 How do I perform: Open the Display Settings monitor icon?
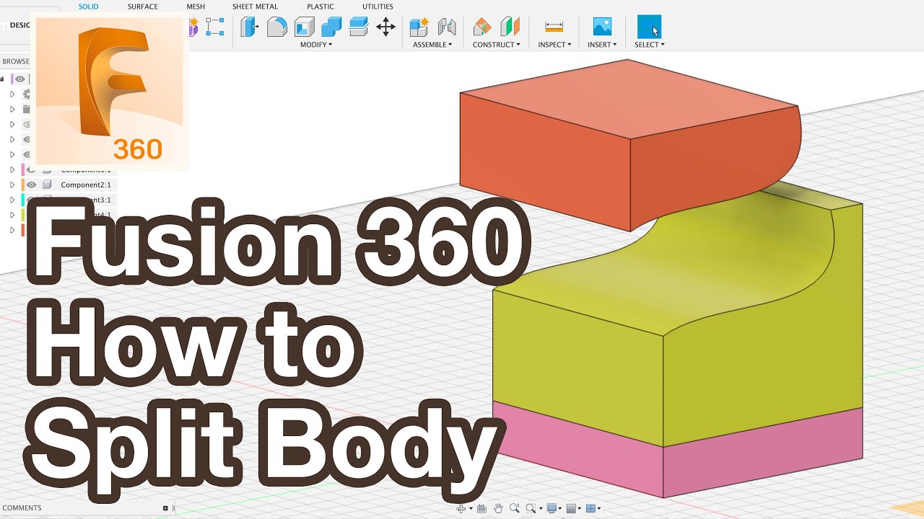coord(552,508)
